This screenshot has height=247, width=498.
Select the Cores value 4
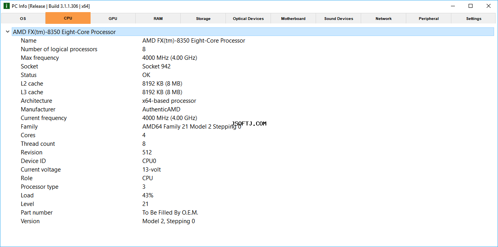(x=144, y=135)
